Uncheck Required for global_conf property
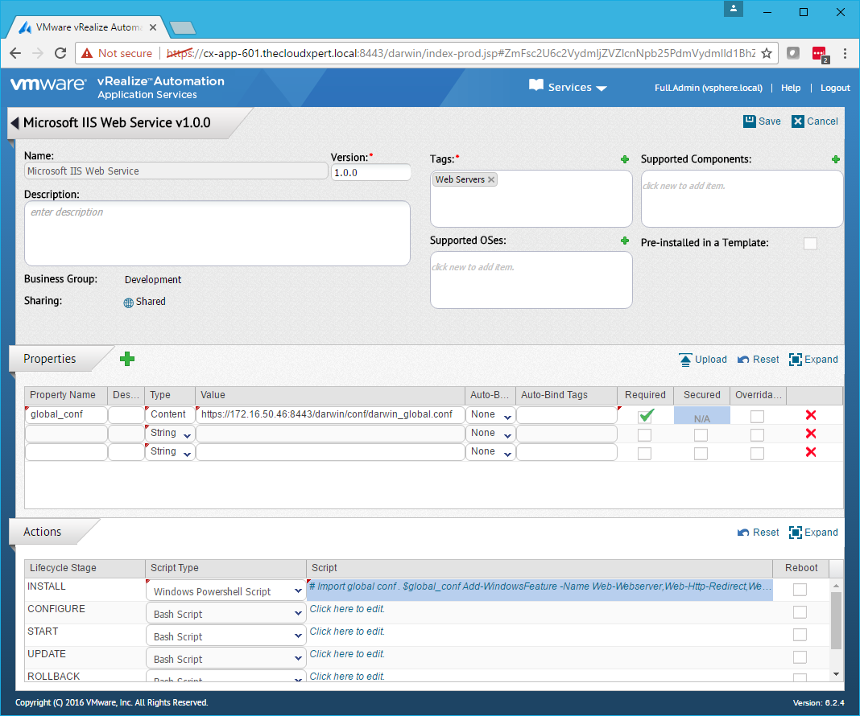Image resolution: width=860 pixels, height=716 pixels. click(x=645, y=415)
